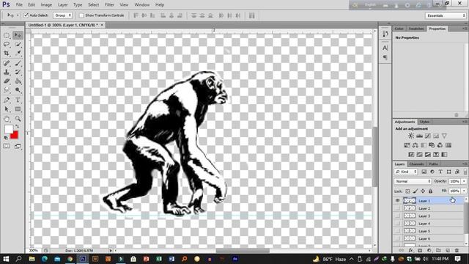
Task: Select the Lasso tool
Action: tap(7, 44)
